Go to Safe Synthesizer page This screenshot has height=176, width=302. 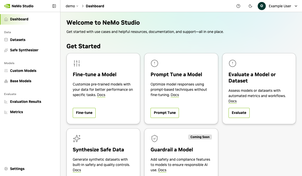pyautogui.click(x=24, y=50)
